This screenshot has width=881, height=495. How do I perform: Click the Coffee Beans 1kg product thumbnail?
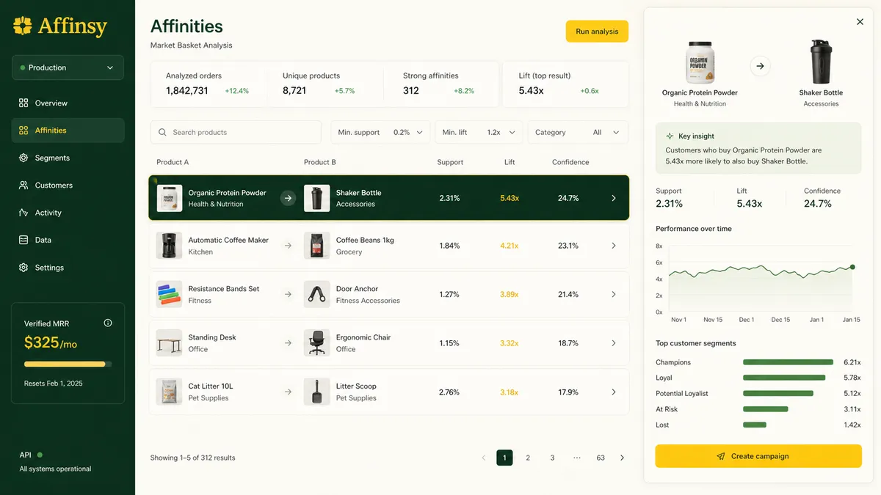point(317,246)
